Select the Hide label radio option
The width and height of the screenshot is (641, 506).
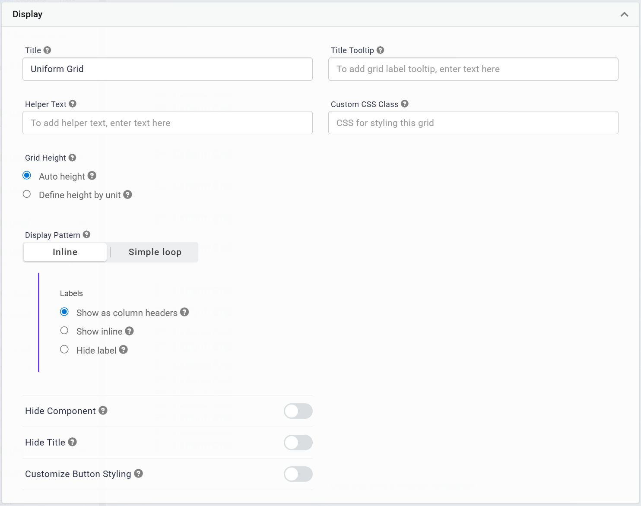coord(64,350)
